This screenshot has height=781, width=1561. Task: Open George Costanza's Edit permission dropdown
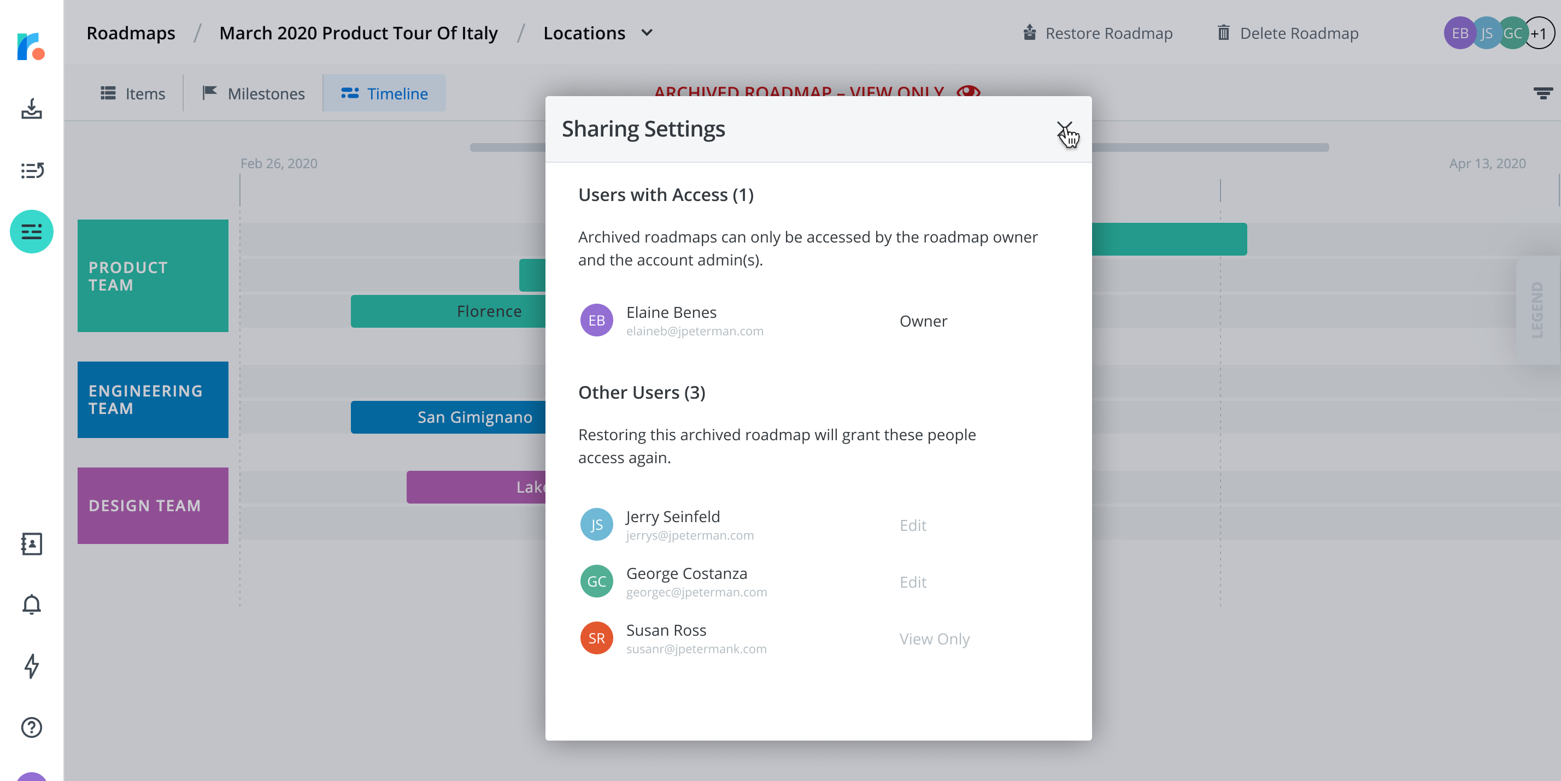tap(913, 582)
